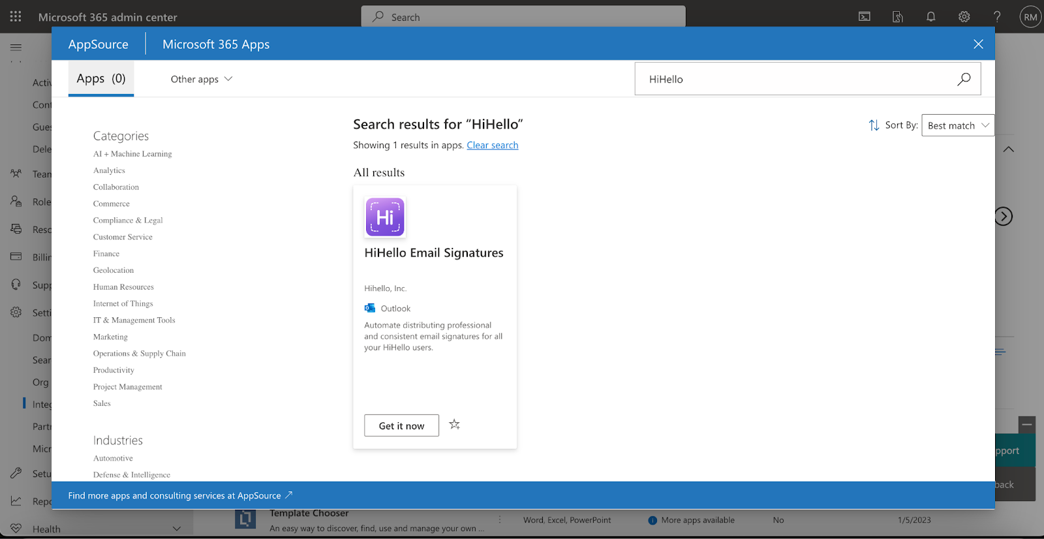The image size is (1044, 539).
Task: Filter by Geolocation category
Action: tap(114, 270)
